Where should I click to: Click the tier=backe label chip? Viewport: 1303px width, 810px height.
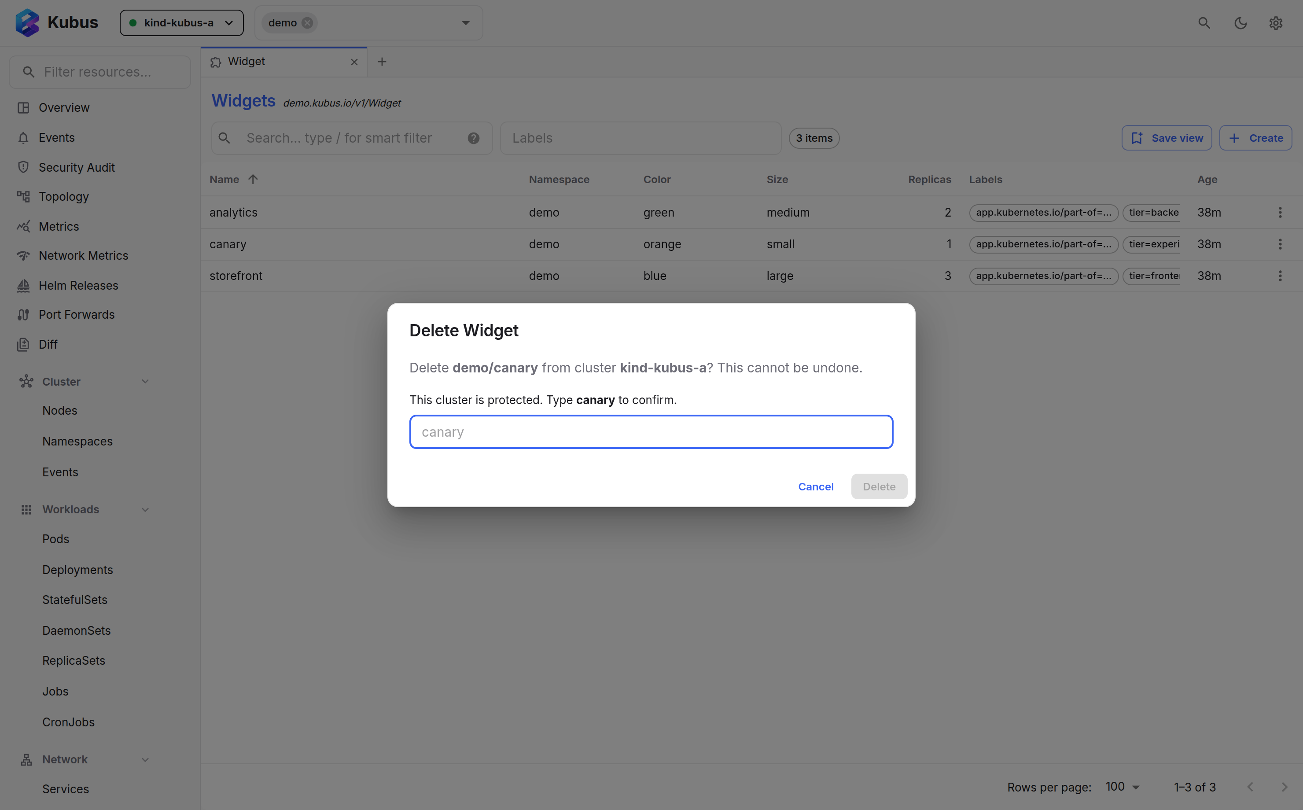click(x=1152, y=212)
